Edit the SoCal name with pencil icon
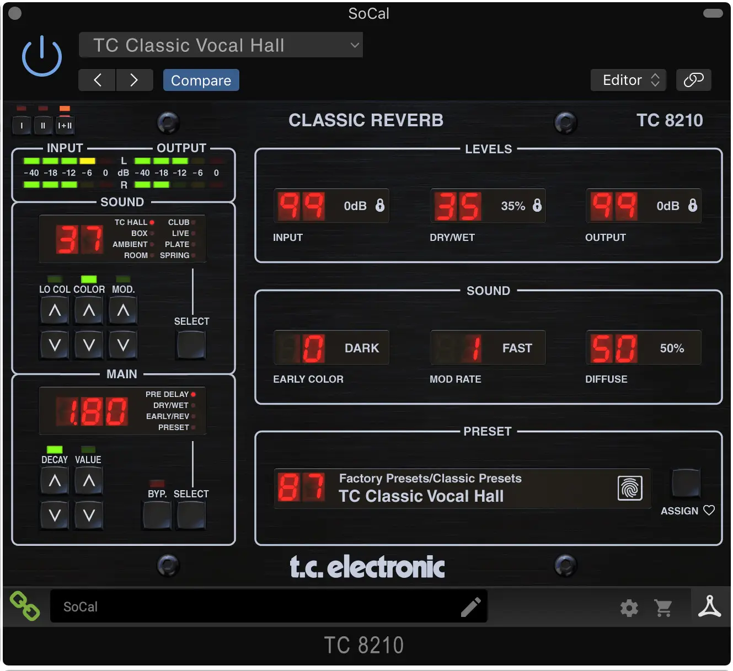Screen dimensions: 733x671 (471, 606)
